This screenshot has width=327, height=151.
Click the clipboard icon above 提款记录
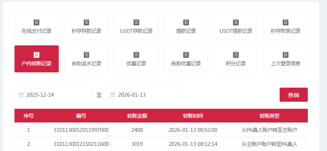pos(186,22)
